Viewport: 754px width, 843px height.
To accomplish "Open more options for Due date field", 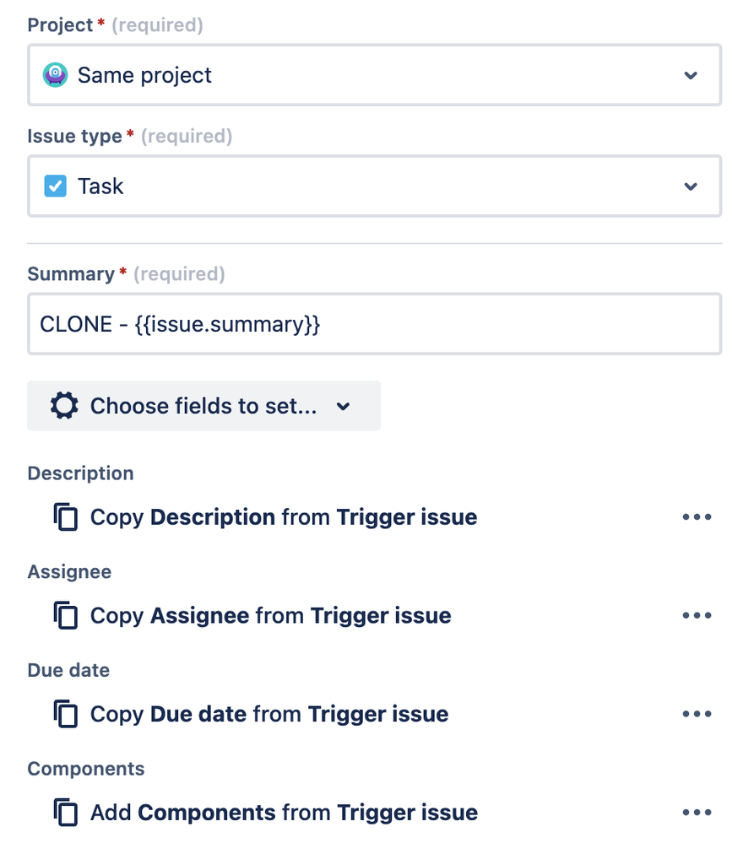I will 697,713.
